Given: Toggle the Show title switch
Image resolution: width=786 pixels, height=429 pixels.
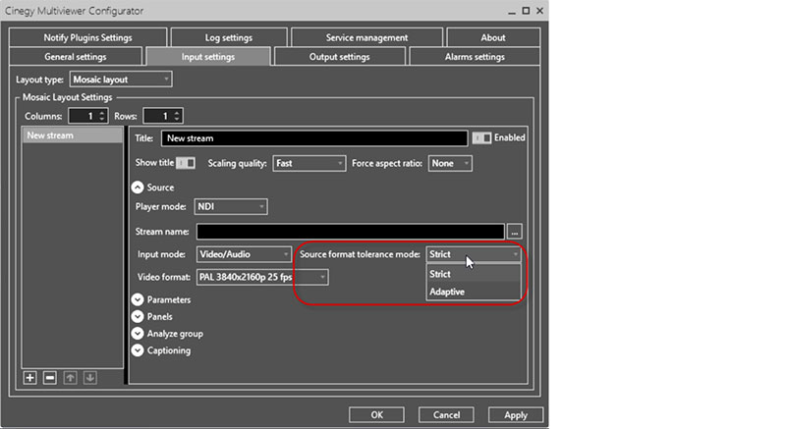Looking at the screenshot, I should tap(186, 163).
